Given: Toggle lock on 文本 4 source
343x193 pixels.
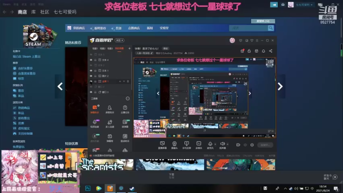Looking at the screenshot, I should click(x=95, y=60).
